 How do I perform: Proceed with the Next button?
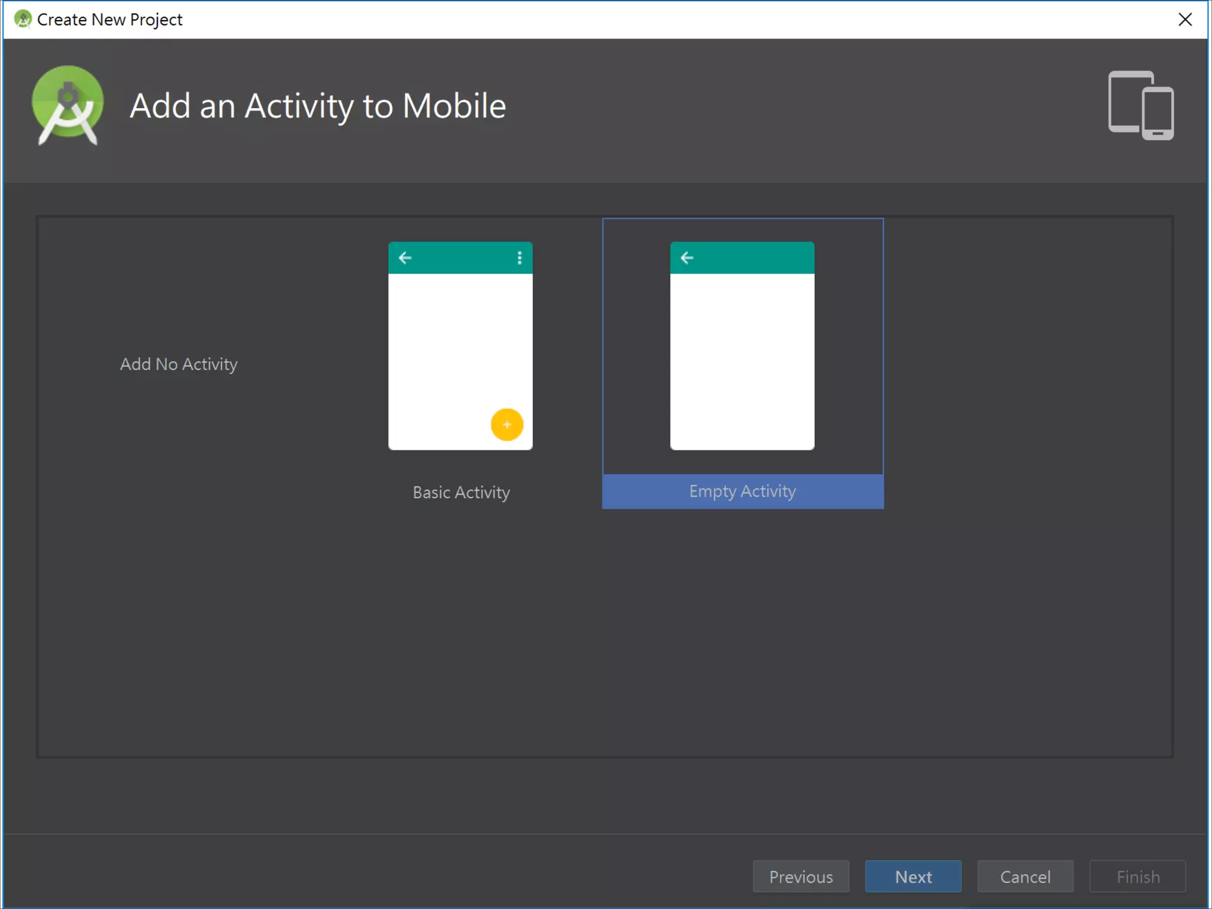913,876
